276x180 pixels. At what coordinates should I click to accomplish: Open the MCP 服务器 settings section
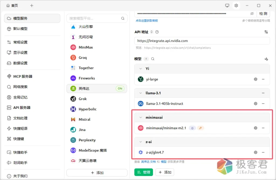(x=23, y=76)
